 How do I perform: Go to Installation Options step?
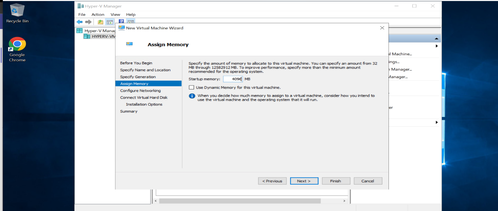[x=144, y=104]
